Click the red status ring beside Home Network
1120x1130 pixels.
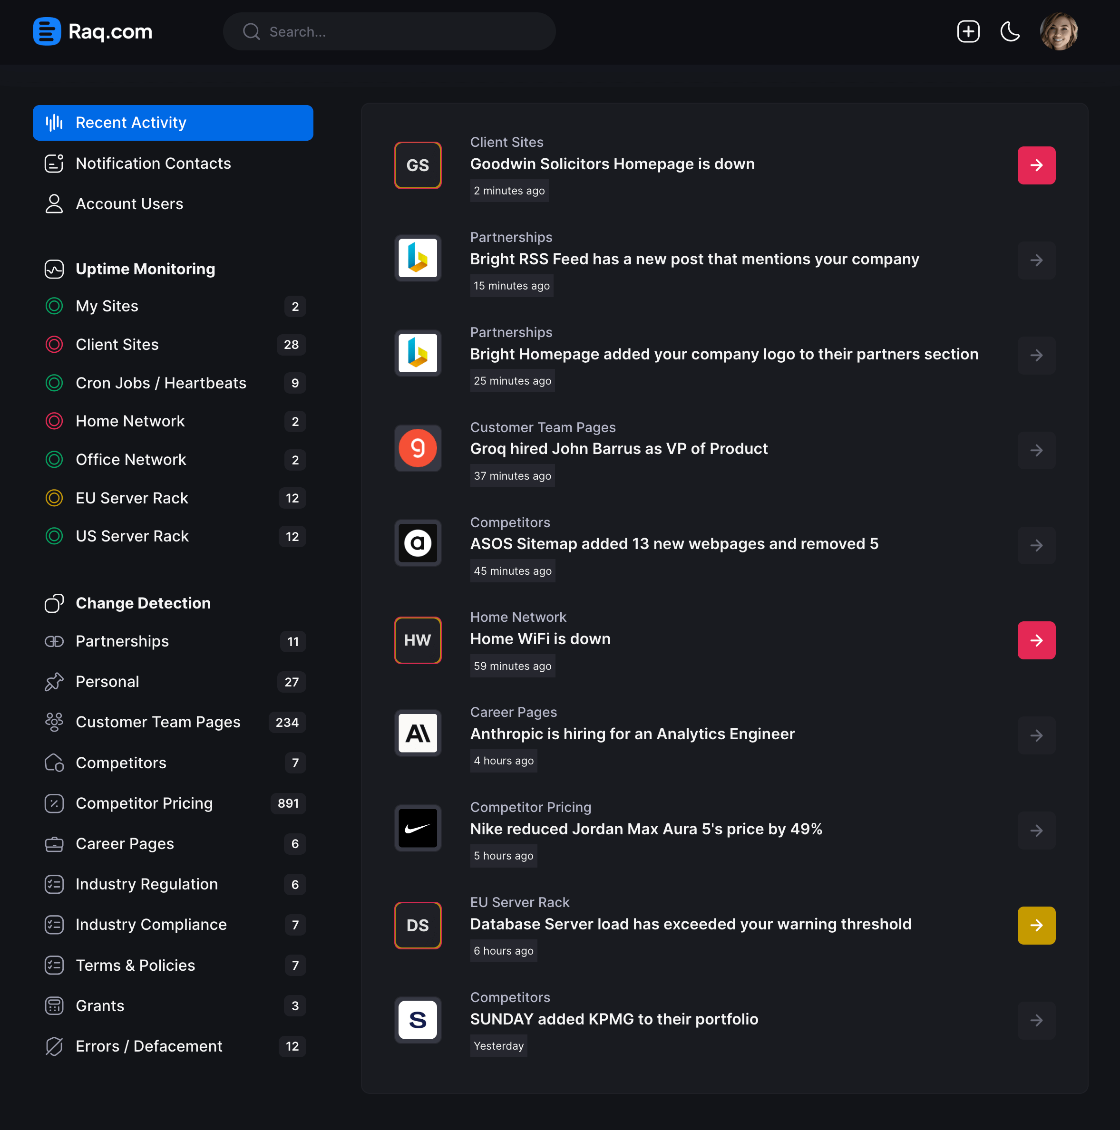[54, 421]
